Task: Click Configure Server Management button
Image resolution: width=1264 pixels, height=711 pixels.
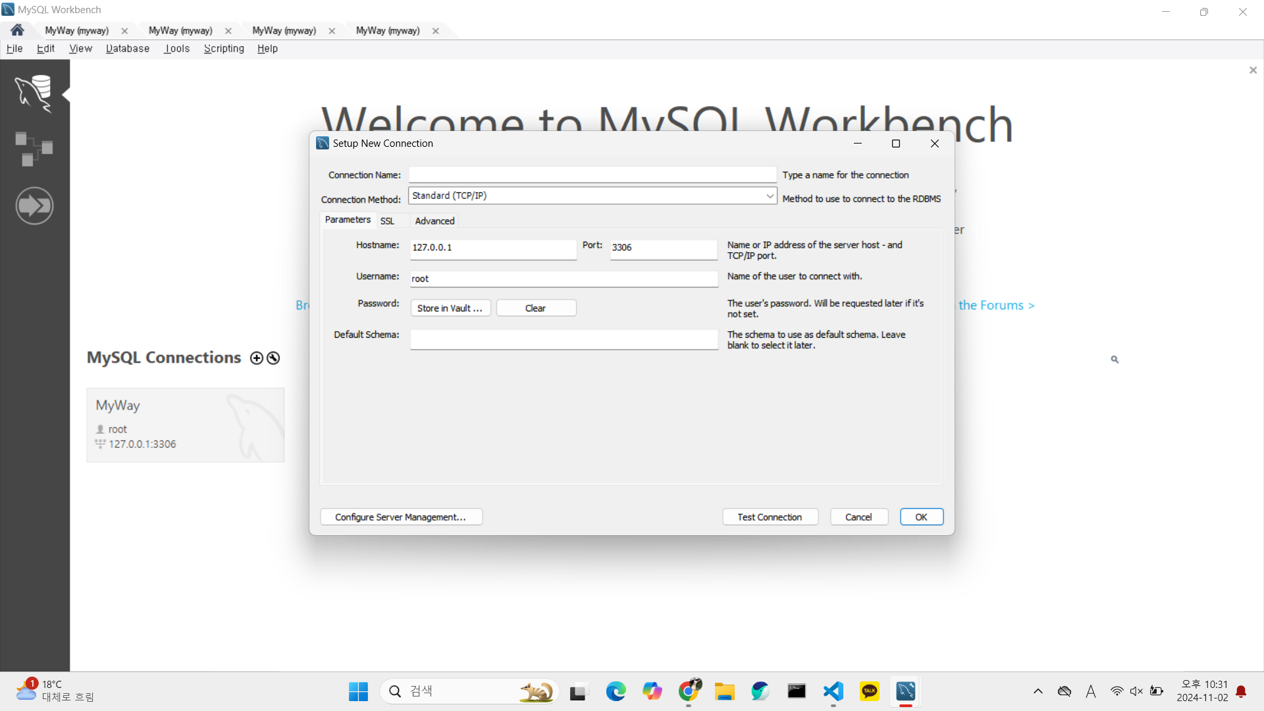Action: tap(401, 517)
